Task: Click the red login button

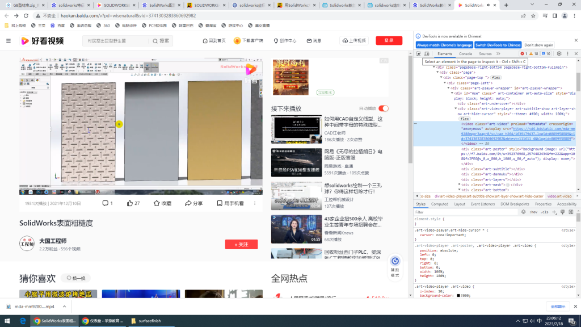Action: coord(389,41)
